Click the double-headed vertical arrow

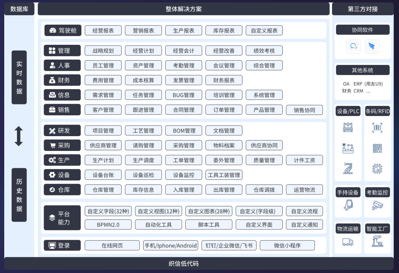[19, 136]
